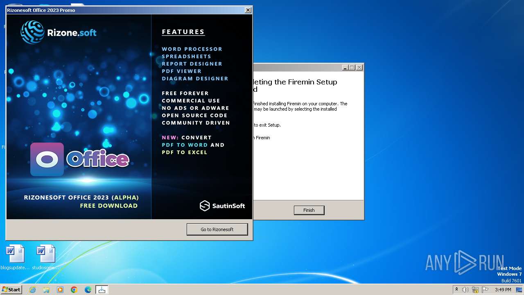Click the OPEN SOURCE CODE text

194,115
